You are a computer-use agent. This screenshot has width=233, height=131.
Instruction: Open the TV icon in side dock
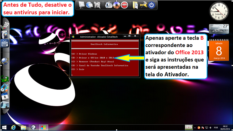point(5,43)
